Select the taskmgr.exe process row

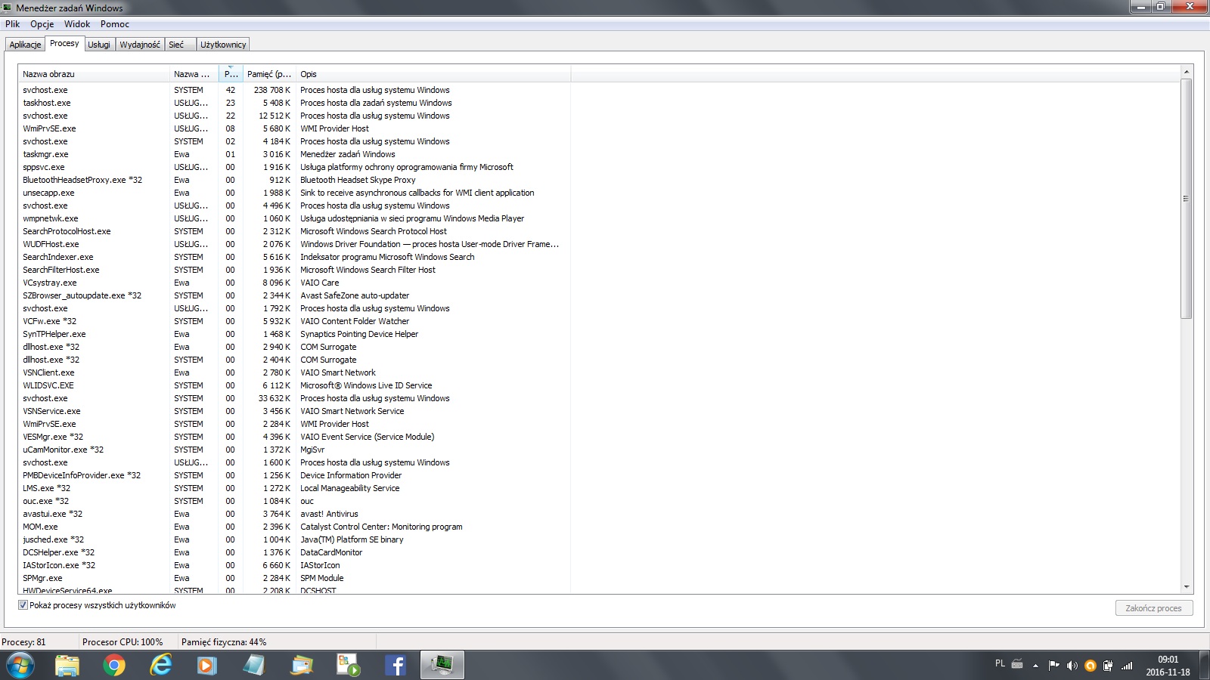coord(294,154)
